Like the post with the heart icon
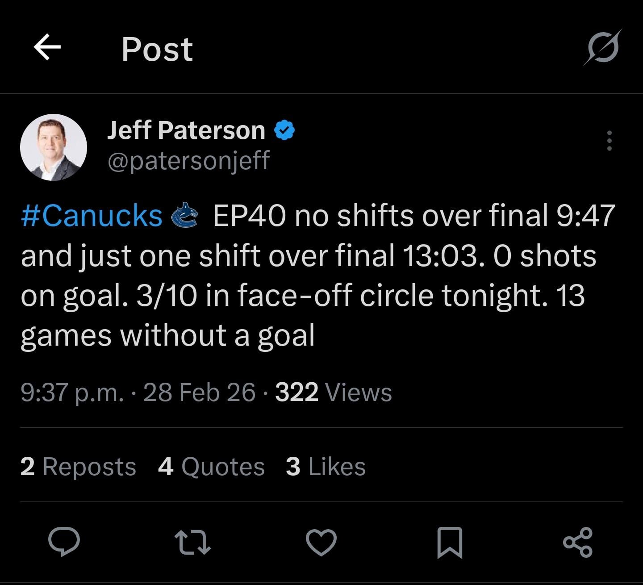This screenshot has height=585, width=643. [321, 542]
